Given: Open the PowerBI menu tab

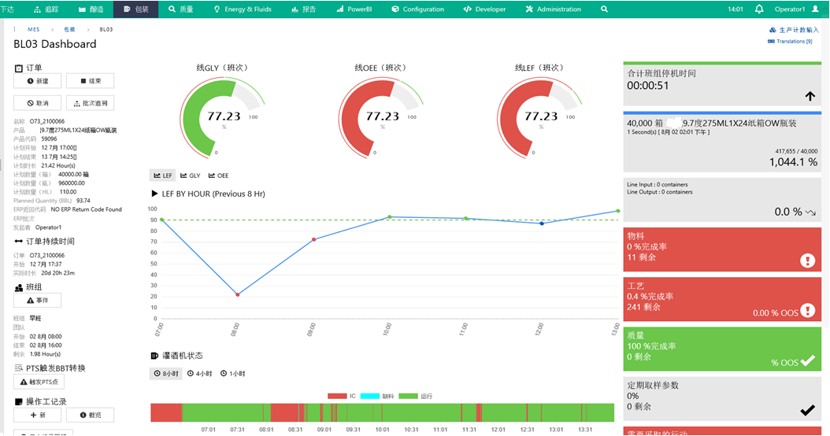Looking at the screenshot, I should (x=354, y=9).
